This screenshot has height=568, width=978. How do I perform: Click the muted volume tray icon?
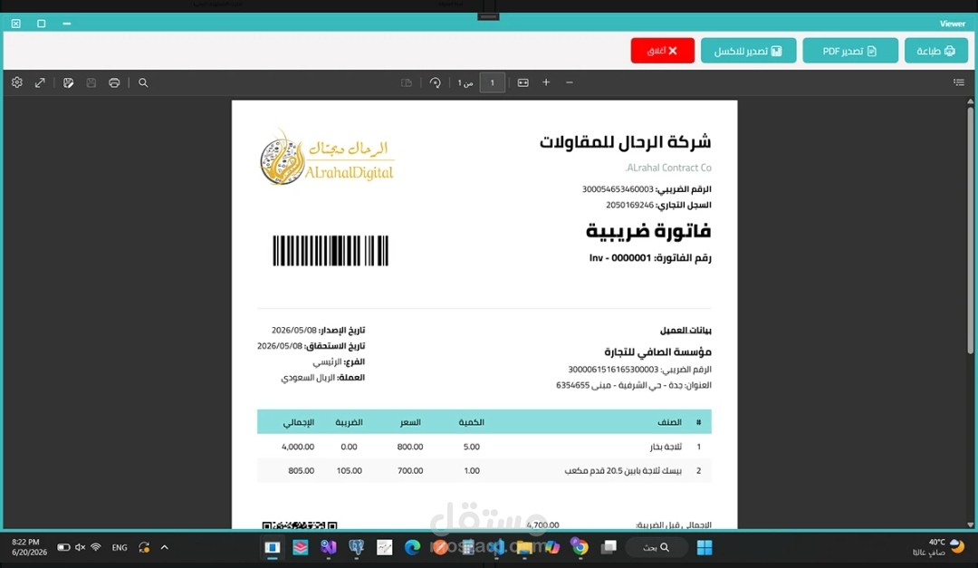point(80,547)
